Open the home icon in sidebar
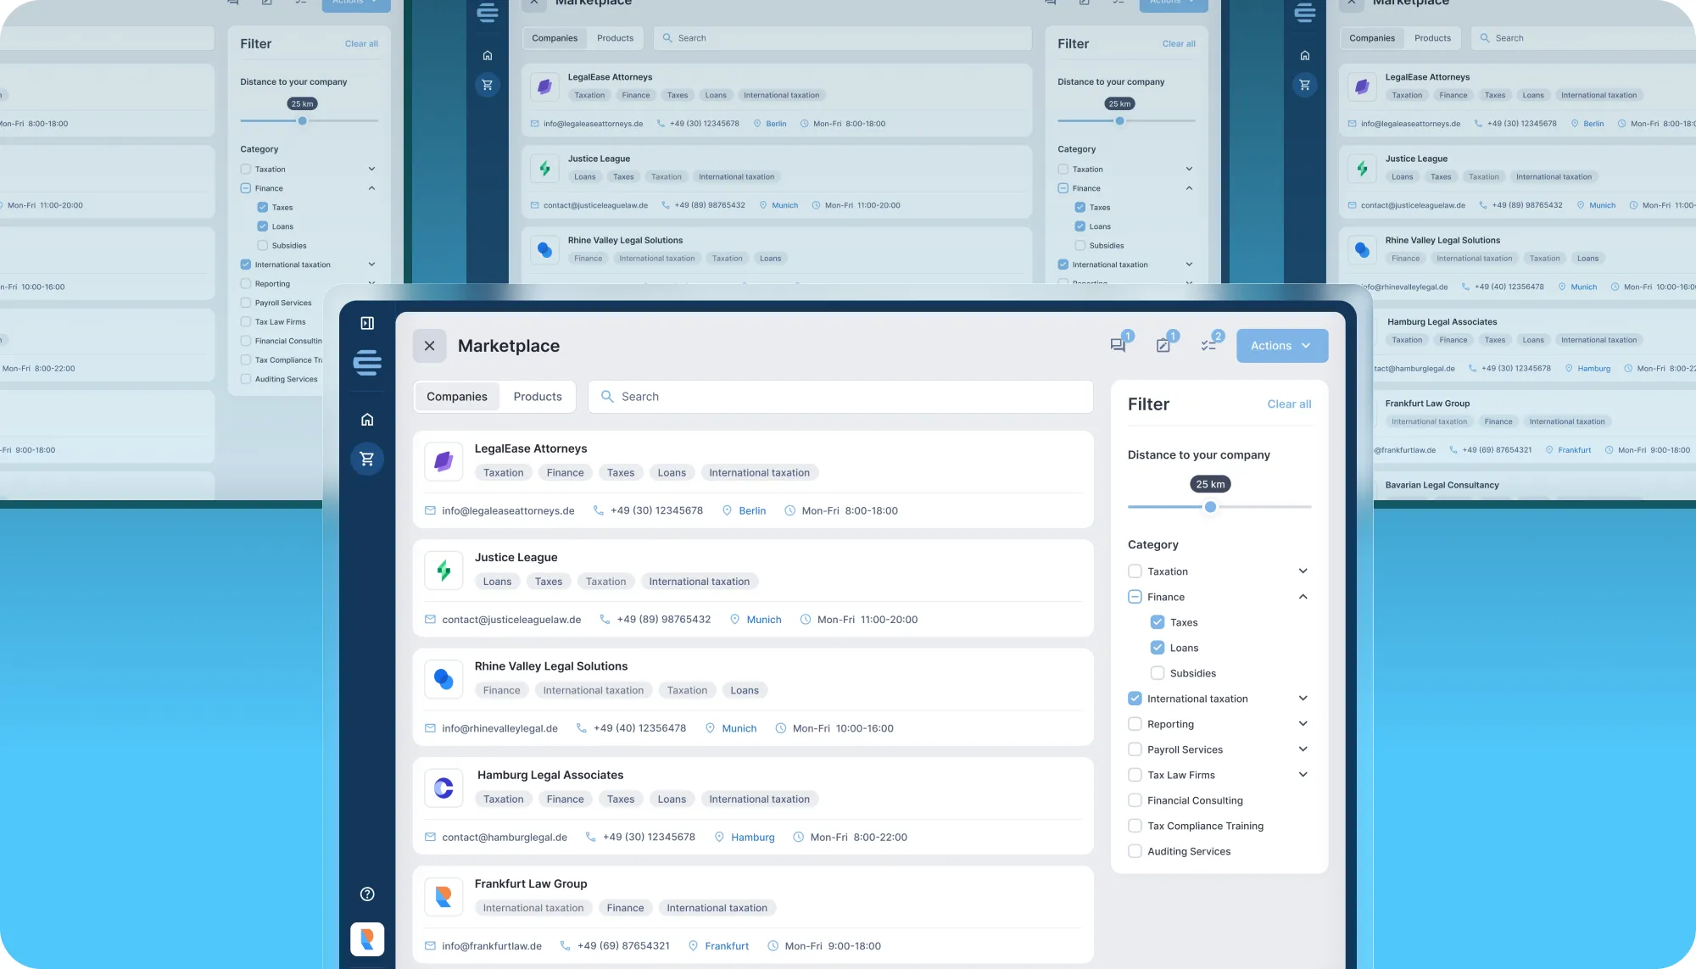Screen dimensions: 1696x969 367,420
